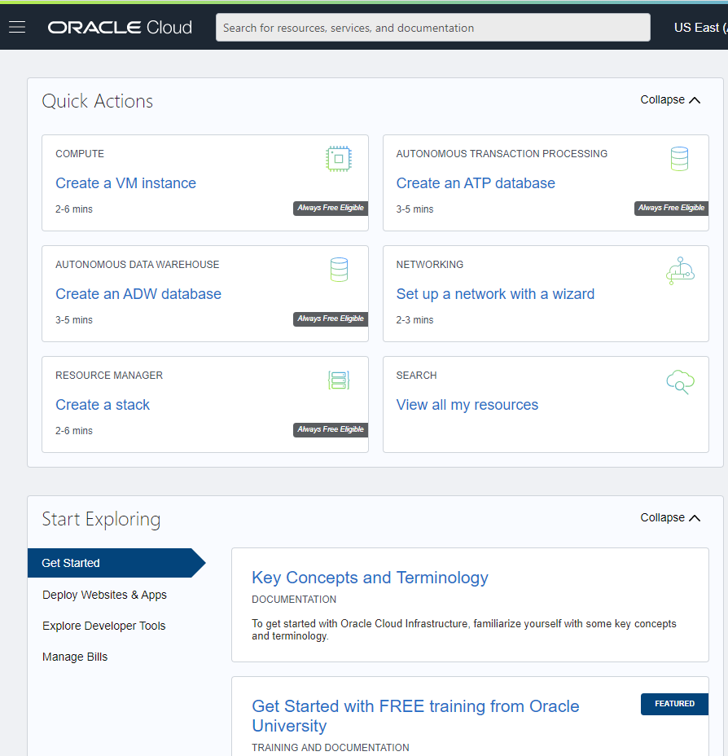The image size is (728, 756).
Task: Click AUTONOMOUS DATA WAREHOUSE label
Action: [138, 265]
